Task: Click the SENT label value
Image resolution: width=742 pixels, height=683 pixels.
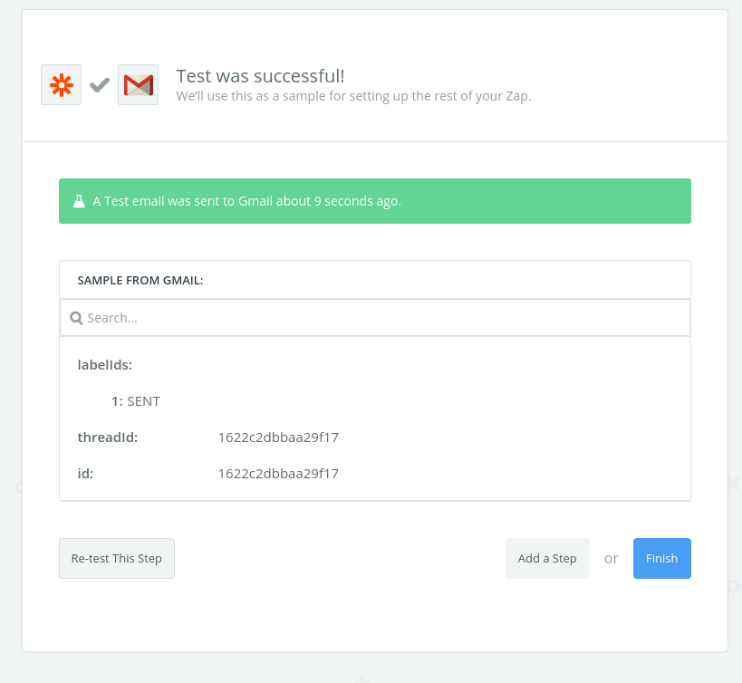Action: (x=143, y=401)
